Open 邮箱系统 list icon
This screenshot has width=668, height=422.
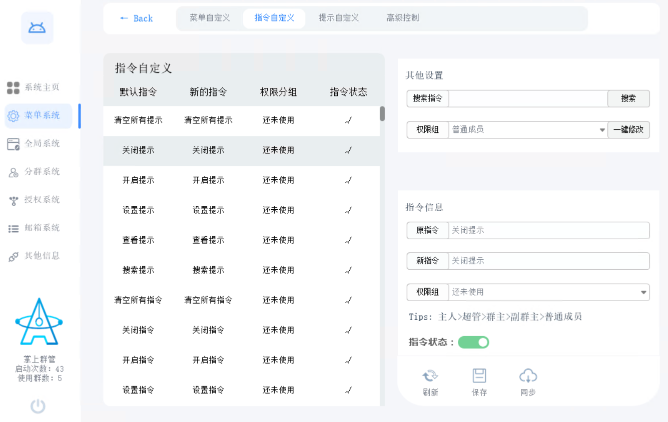point(14,228)
